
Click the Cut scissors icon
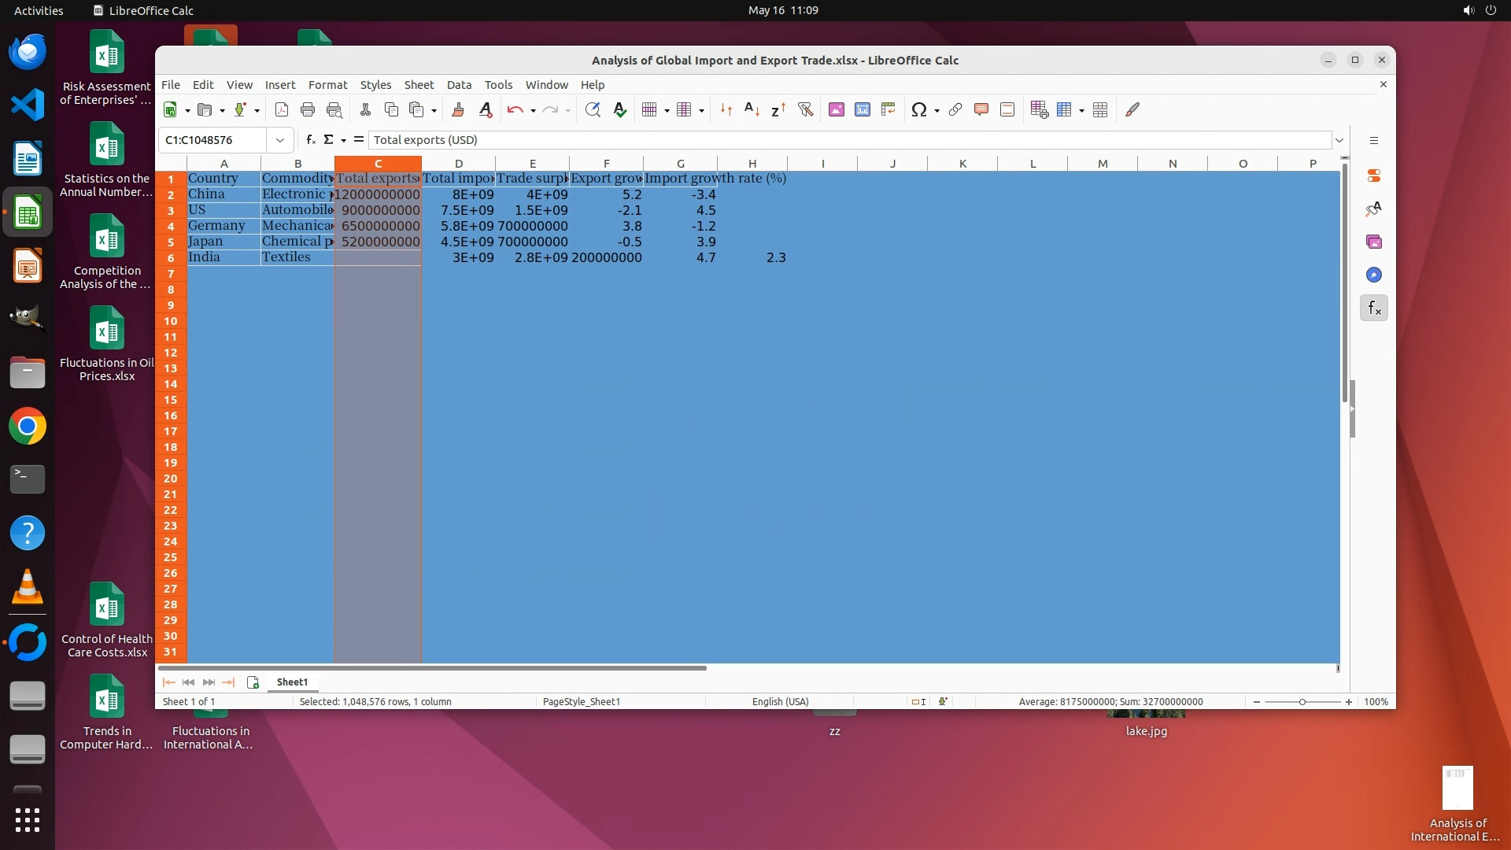[365, 110]
